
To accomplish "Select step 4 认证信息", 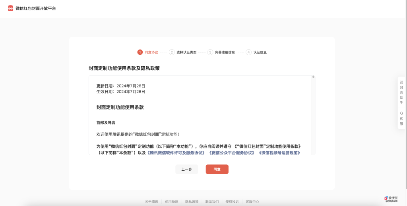I will (256, 52).
